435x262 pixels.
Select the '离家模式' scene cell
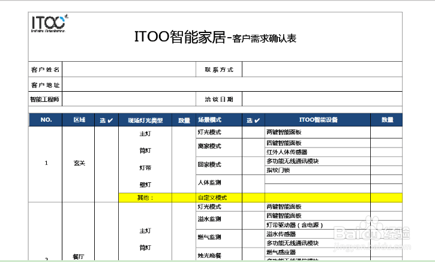[x=219, y=147]
